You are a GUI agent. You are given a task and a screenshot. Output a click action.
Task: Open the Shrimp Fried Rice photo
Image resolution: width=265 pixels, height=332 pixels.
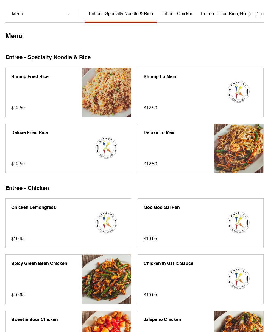[x=107, y=92]
